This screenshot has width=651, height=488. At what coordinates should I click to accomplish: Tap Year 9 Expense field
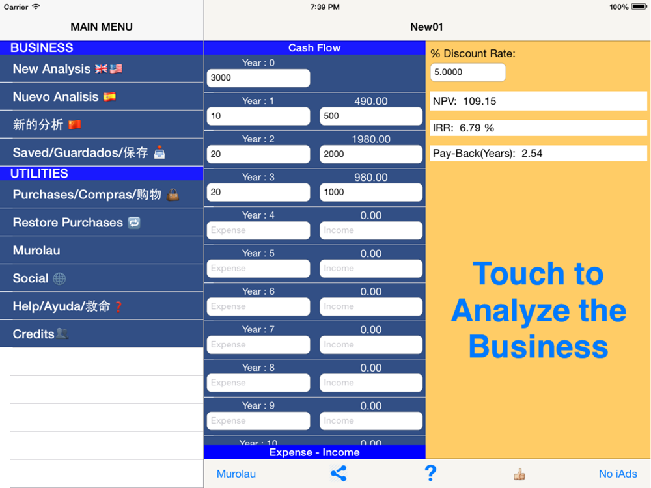coord(258,421)
